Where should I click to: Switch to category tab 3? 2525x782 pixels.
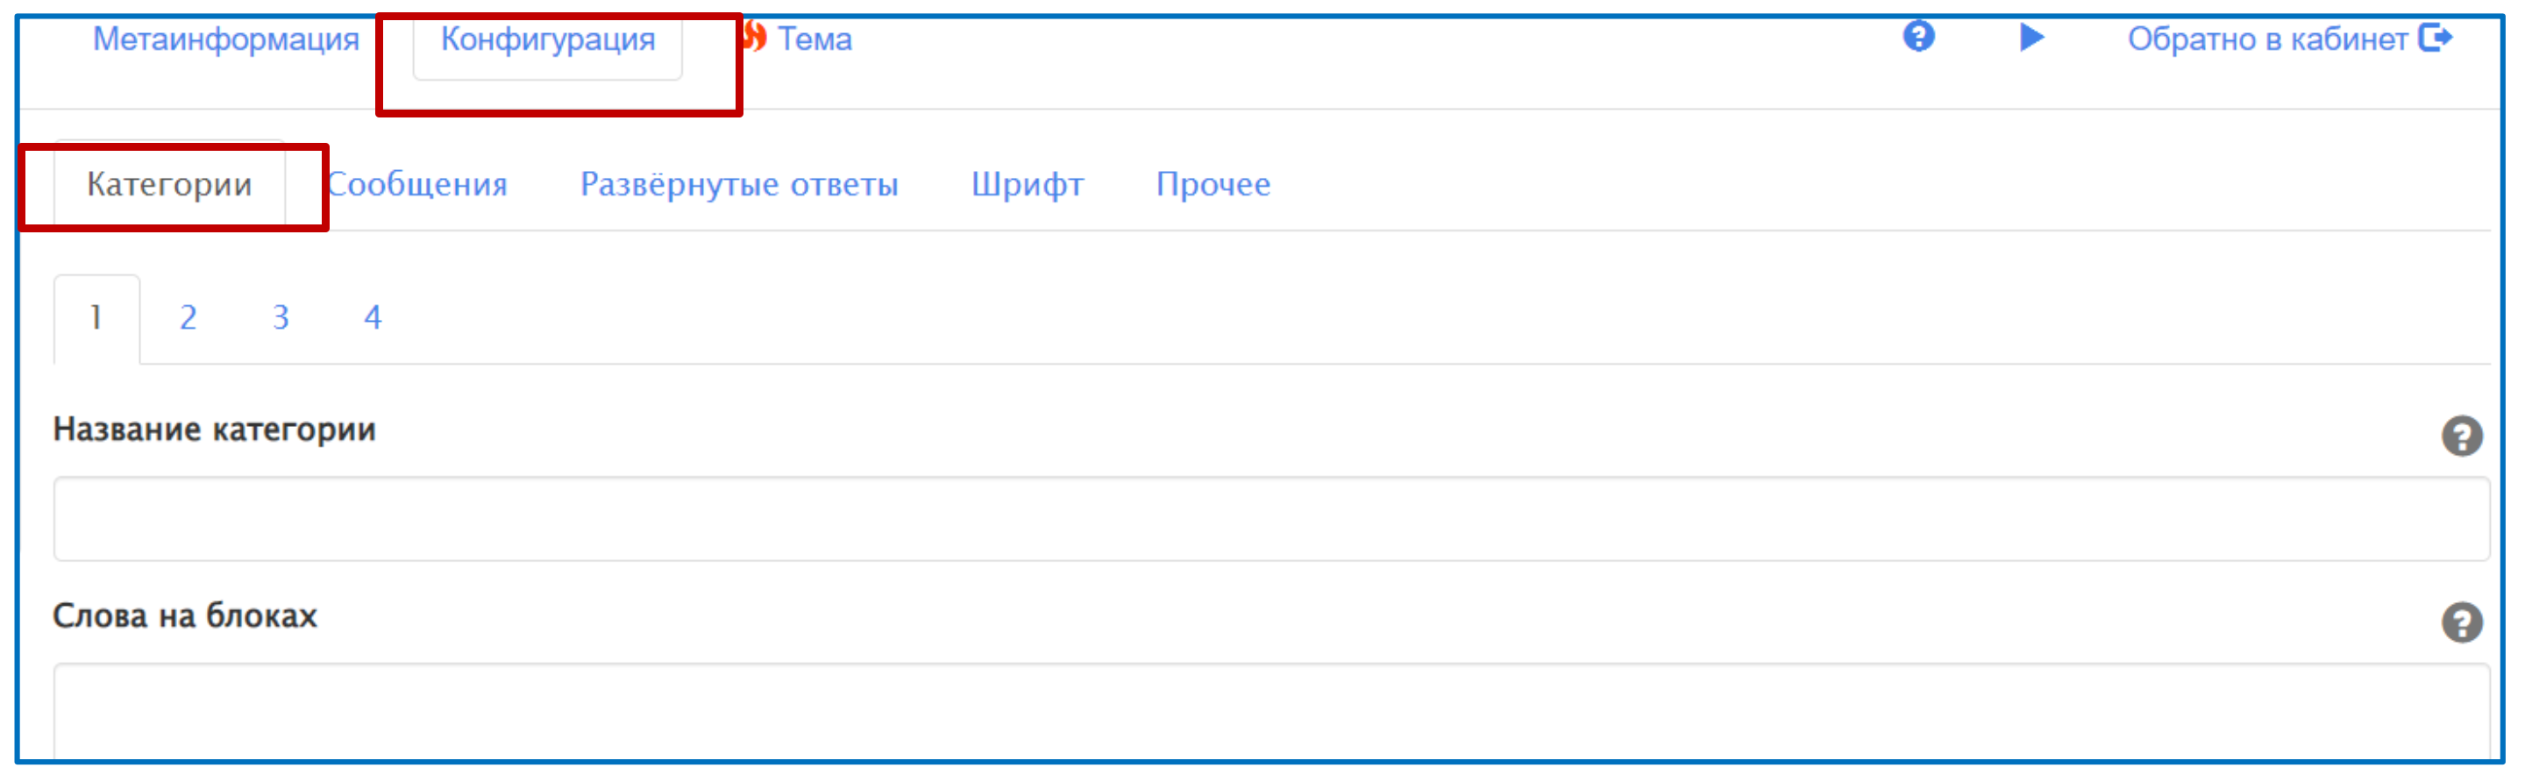[281, 318]
